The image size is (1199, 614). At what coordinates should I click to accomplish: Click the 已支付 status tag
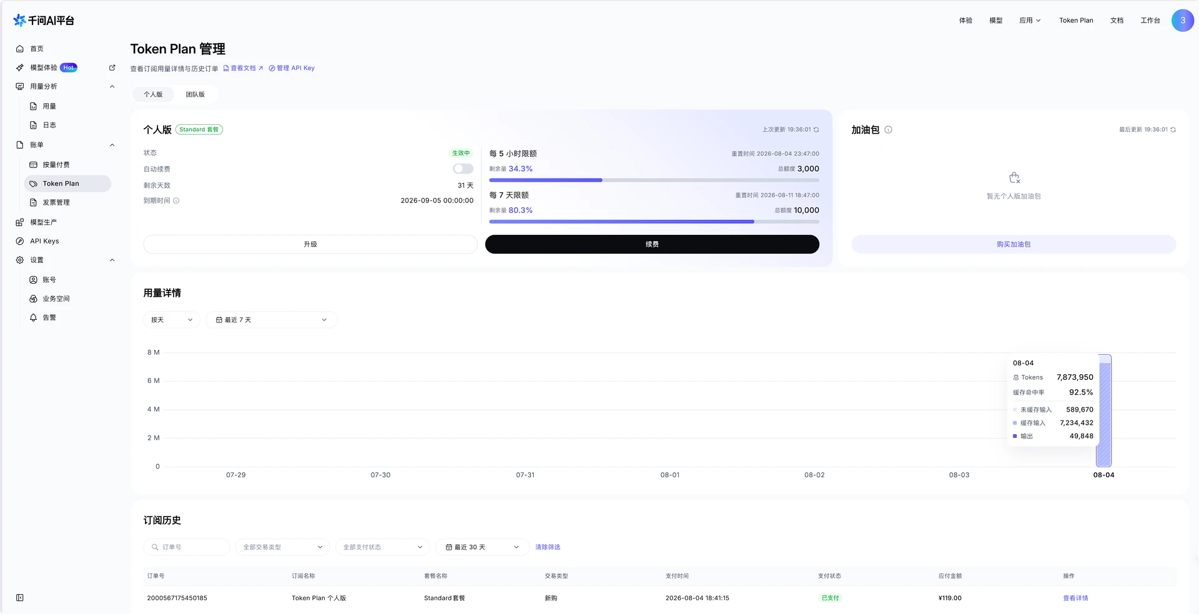tap(830, 598)
